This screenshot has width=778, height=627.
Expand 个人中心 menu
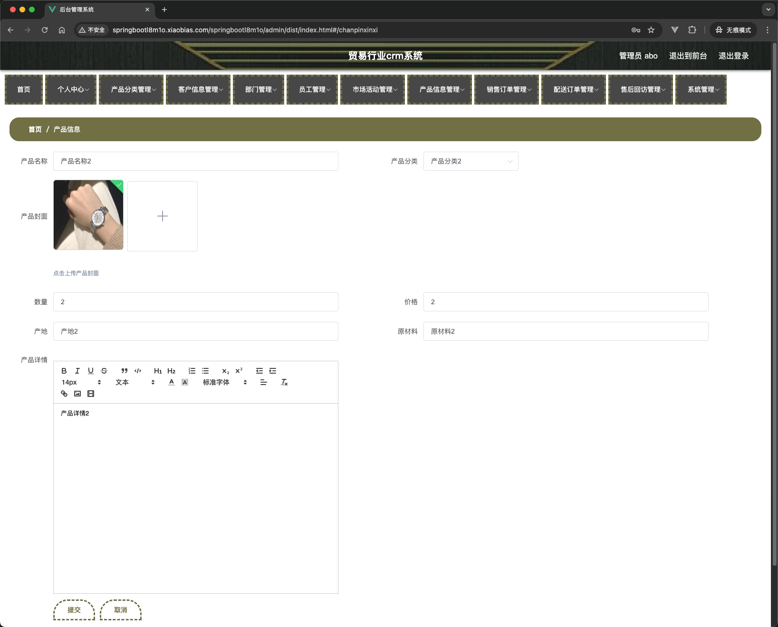click(x=71, y=89)
